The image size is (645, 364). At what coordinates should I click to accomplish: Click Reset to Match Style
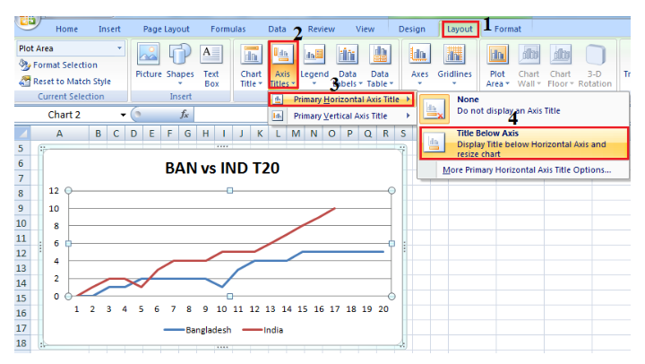click(70, 81)
